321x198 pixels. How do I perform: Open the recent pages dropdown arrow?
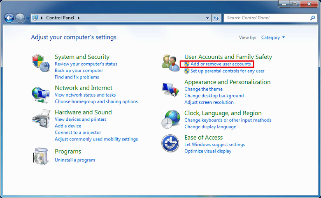pyautogui.click(x=28, y=18)
